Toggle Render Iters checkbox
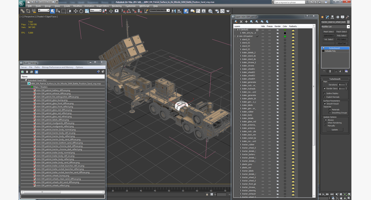Viewport: 371px width, 200px height. pyautogui.click(x=325, y=88)
